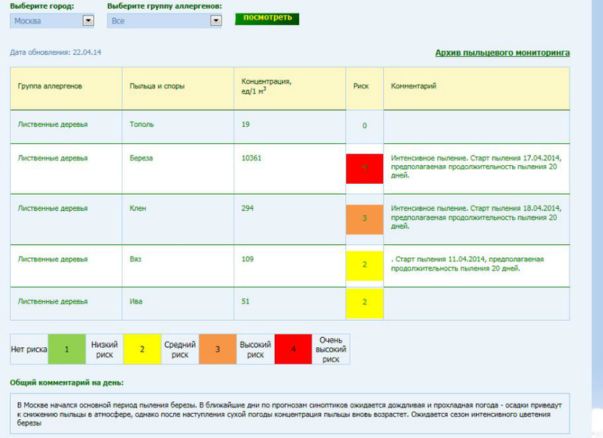Select the yellow legend swatch numbered 2
The image size is (603, 438).
(x=142, y=350)
